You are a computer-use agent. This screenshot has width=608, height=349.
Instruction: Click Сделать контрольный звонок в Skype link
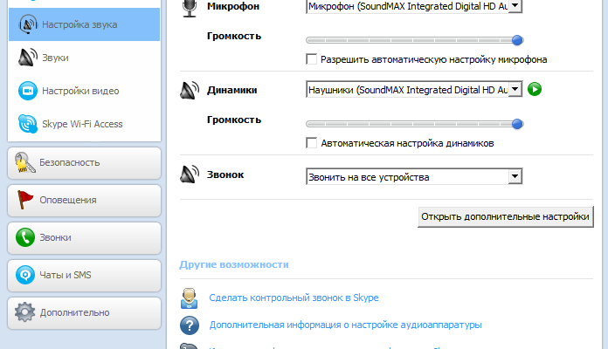[294, 298]
